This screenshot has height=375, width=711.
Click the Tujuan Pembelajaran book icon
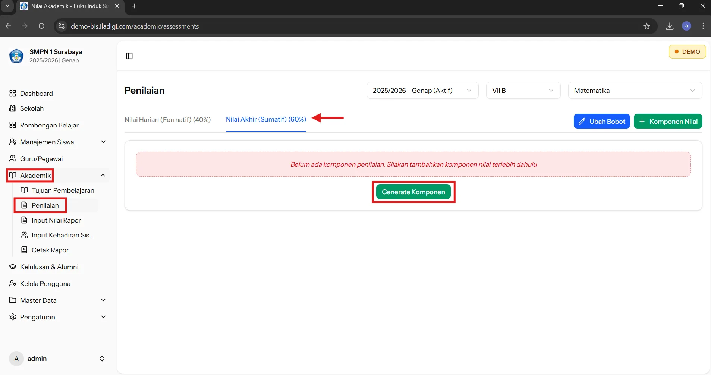pyautogui.click(x=24, y=190)
